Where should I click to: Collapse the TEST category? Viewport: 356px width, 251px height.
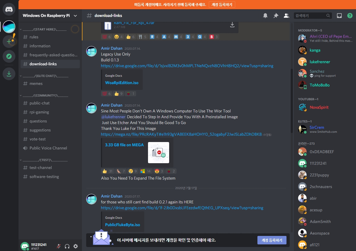[x=44, y=160]
